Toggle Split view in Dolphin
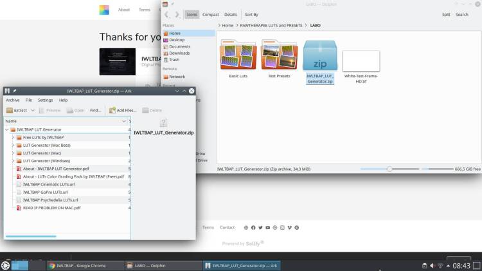This screenshot has height=271, width=482. [x=446, y=14]
